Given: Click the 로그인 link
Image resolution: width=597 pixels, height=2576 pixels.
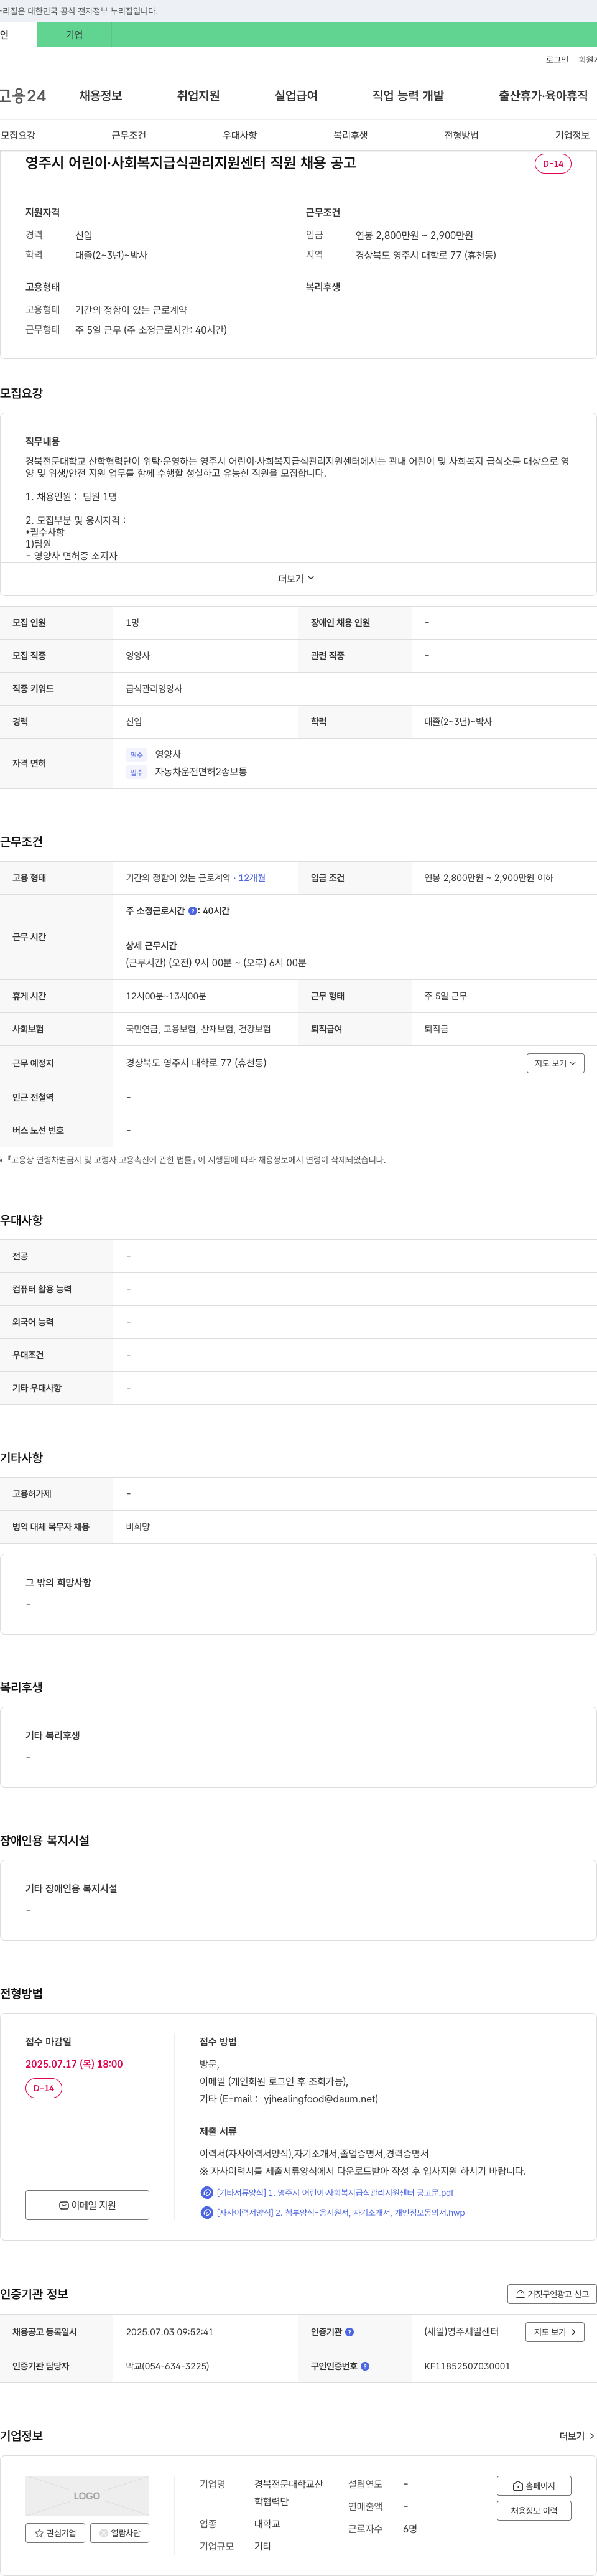Looking at the screenshot, I should coord(557,60).
